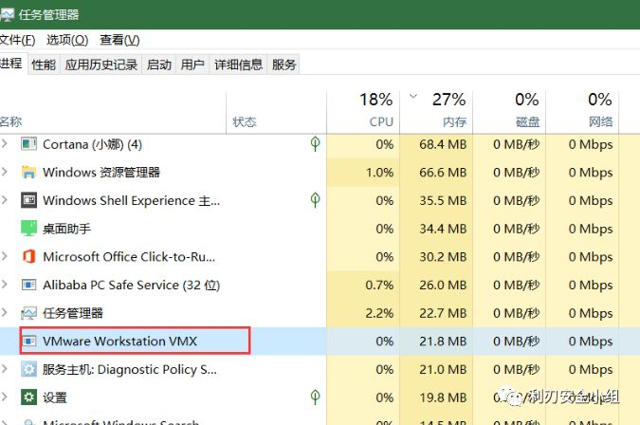The width and height of the screenshot is (640, 425).
Task: Click the leaf status icon for 设置
Action: point(315,397)
